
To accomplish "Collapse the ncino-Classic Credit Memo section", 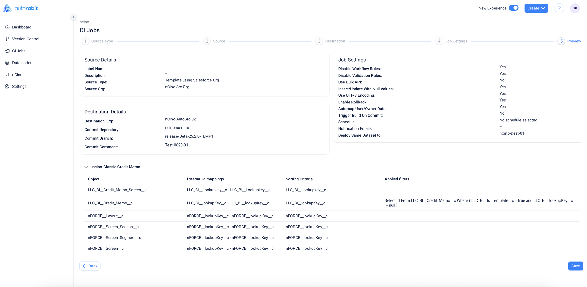I will click(86, 167).
